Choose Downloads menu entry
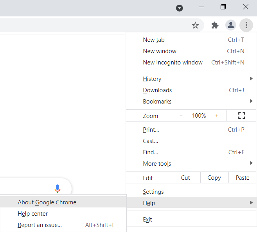 (x=157, y=90)
